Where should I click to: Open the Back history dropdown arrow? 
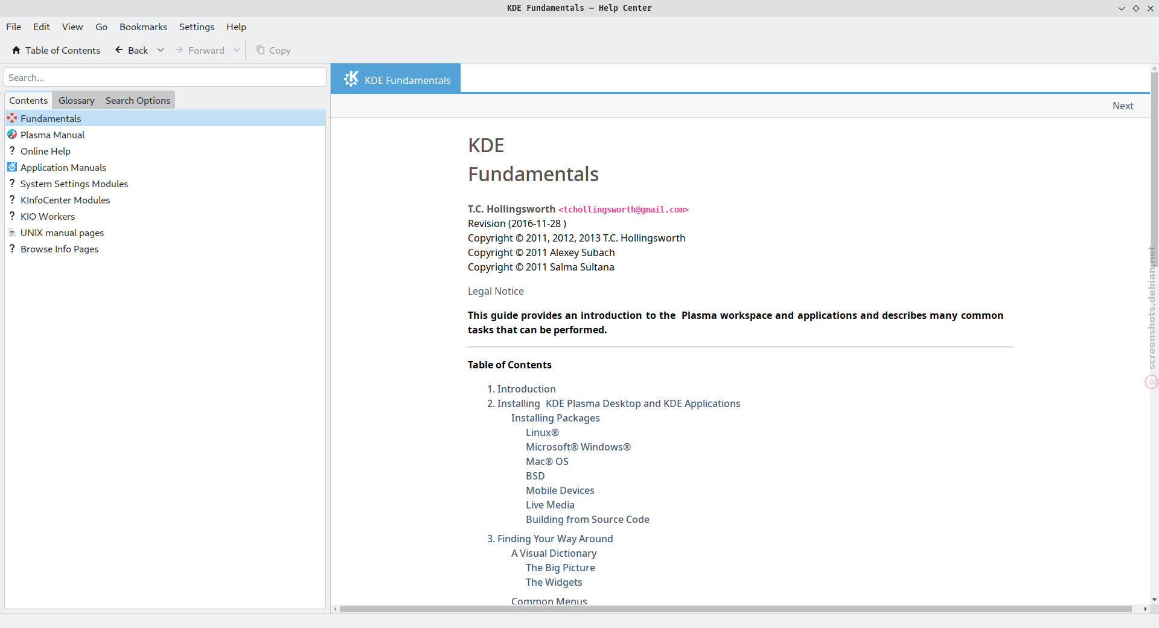click(161, 50)
